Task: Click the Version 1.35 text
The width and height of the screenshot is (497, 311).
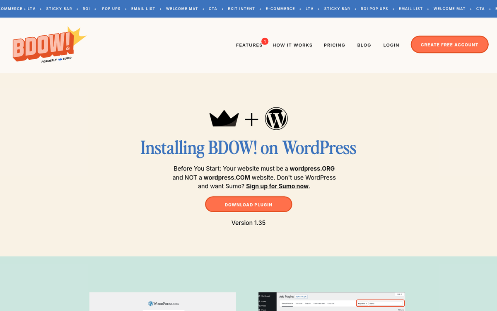Action: point(248,223)
